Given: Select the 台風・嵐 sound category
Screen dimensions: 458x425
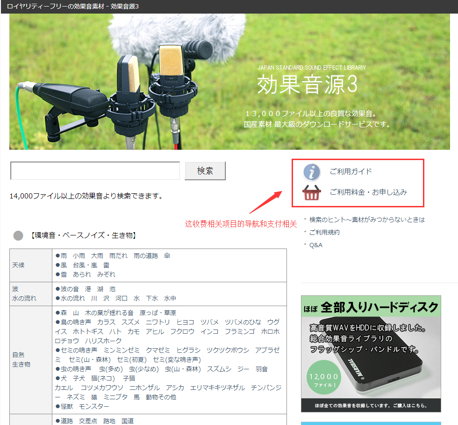Looking at the screenshot, I should coord(85,265).
